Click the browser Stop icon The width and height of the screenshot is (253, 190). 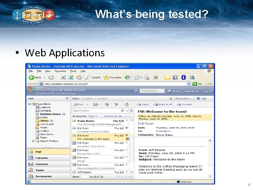point(63,77)
